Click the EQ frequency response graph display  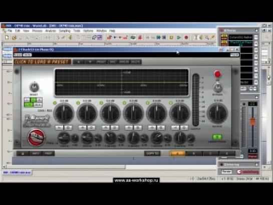(x=122, y=83)
